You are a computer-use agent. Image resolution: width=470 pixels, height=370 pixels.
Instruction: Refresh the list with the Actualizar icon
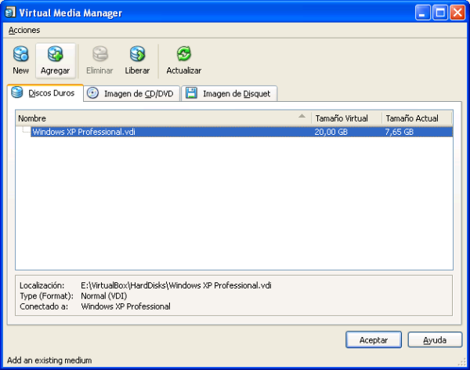pos(183,55)
